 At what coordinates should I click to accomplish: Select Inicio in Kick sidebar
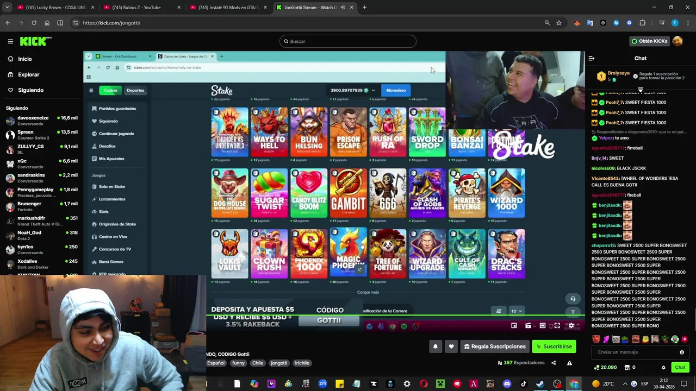pyautogui.click(x=20, y=59)
